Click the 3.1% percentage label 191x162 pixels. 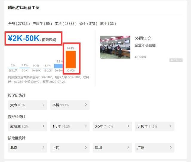click(x=24, y=65)
